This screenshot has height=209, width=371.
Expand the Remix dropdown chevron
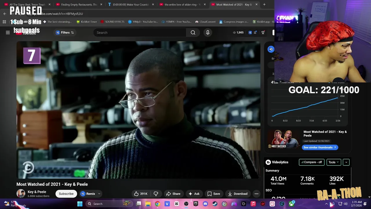[99, 194]
